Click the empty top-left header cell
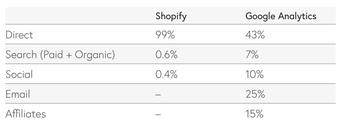The height and width of the screenshot is (127, 344). pyautogui.click(x=79, y=16)
